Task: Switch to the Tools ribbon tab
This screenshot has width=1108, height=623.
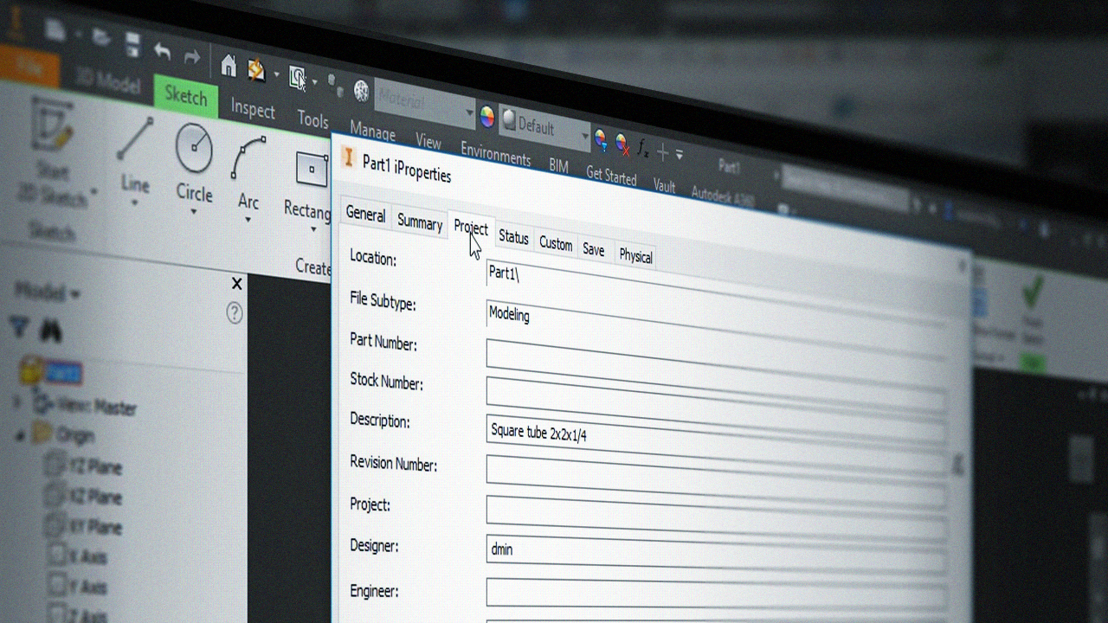Action: 312,119
